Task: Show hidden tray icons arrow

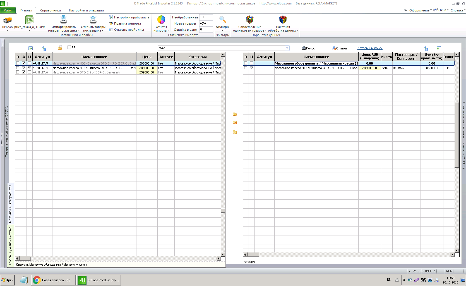Action: coord(403,280)
